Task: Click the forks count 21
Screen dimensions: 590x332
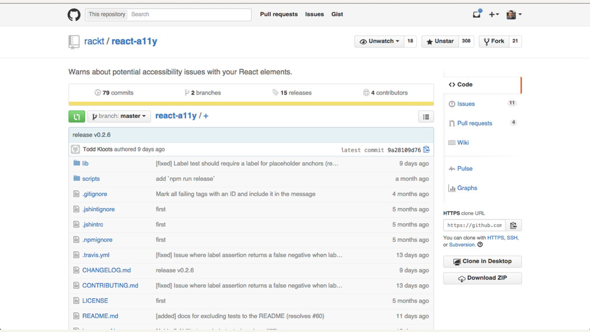Action: pyautogui.click(x=515, y=41)
